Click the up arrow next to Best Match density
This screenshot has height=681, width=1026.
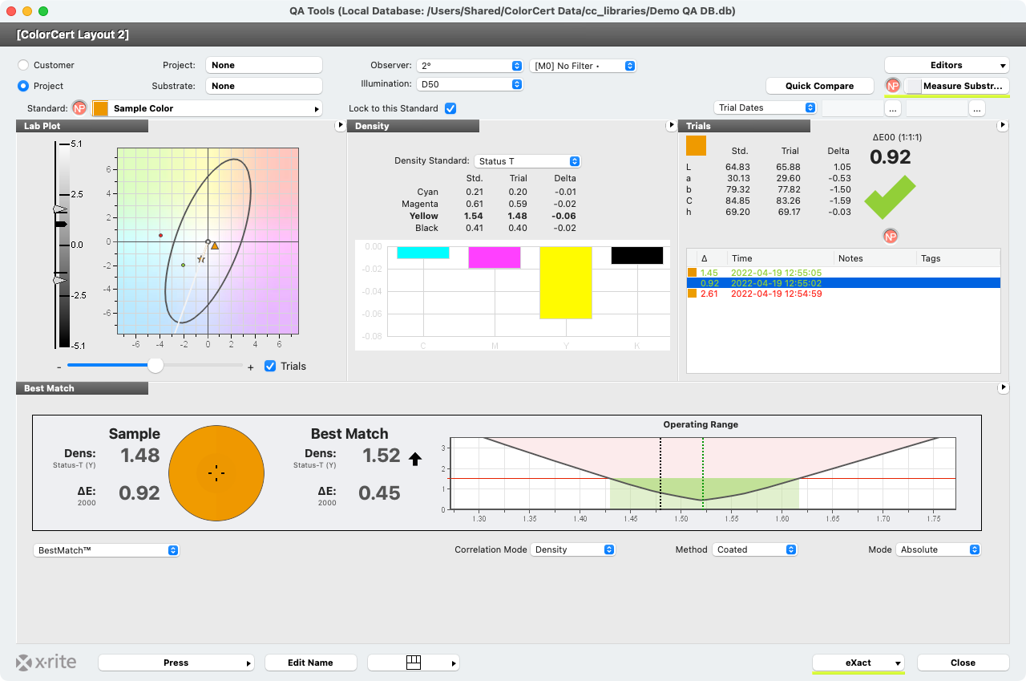(x=415, y=459)
